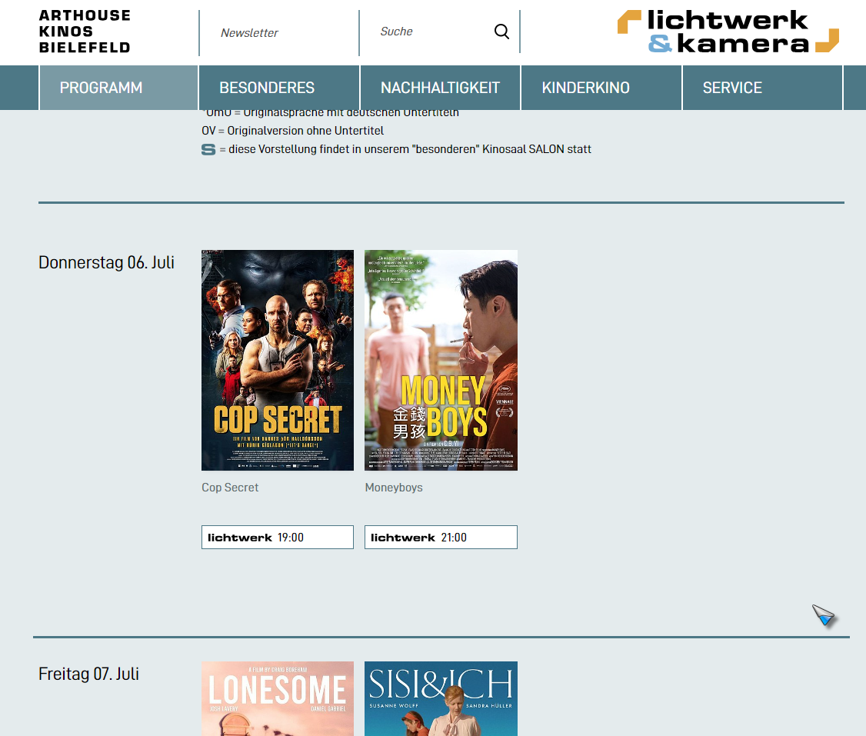Click the search magnifier icon
866x736 pixels.
[501, 32]
